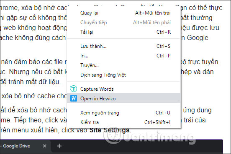Close the Google Drive tab
Screen dimensions: 231x154
click(44, 146)
